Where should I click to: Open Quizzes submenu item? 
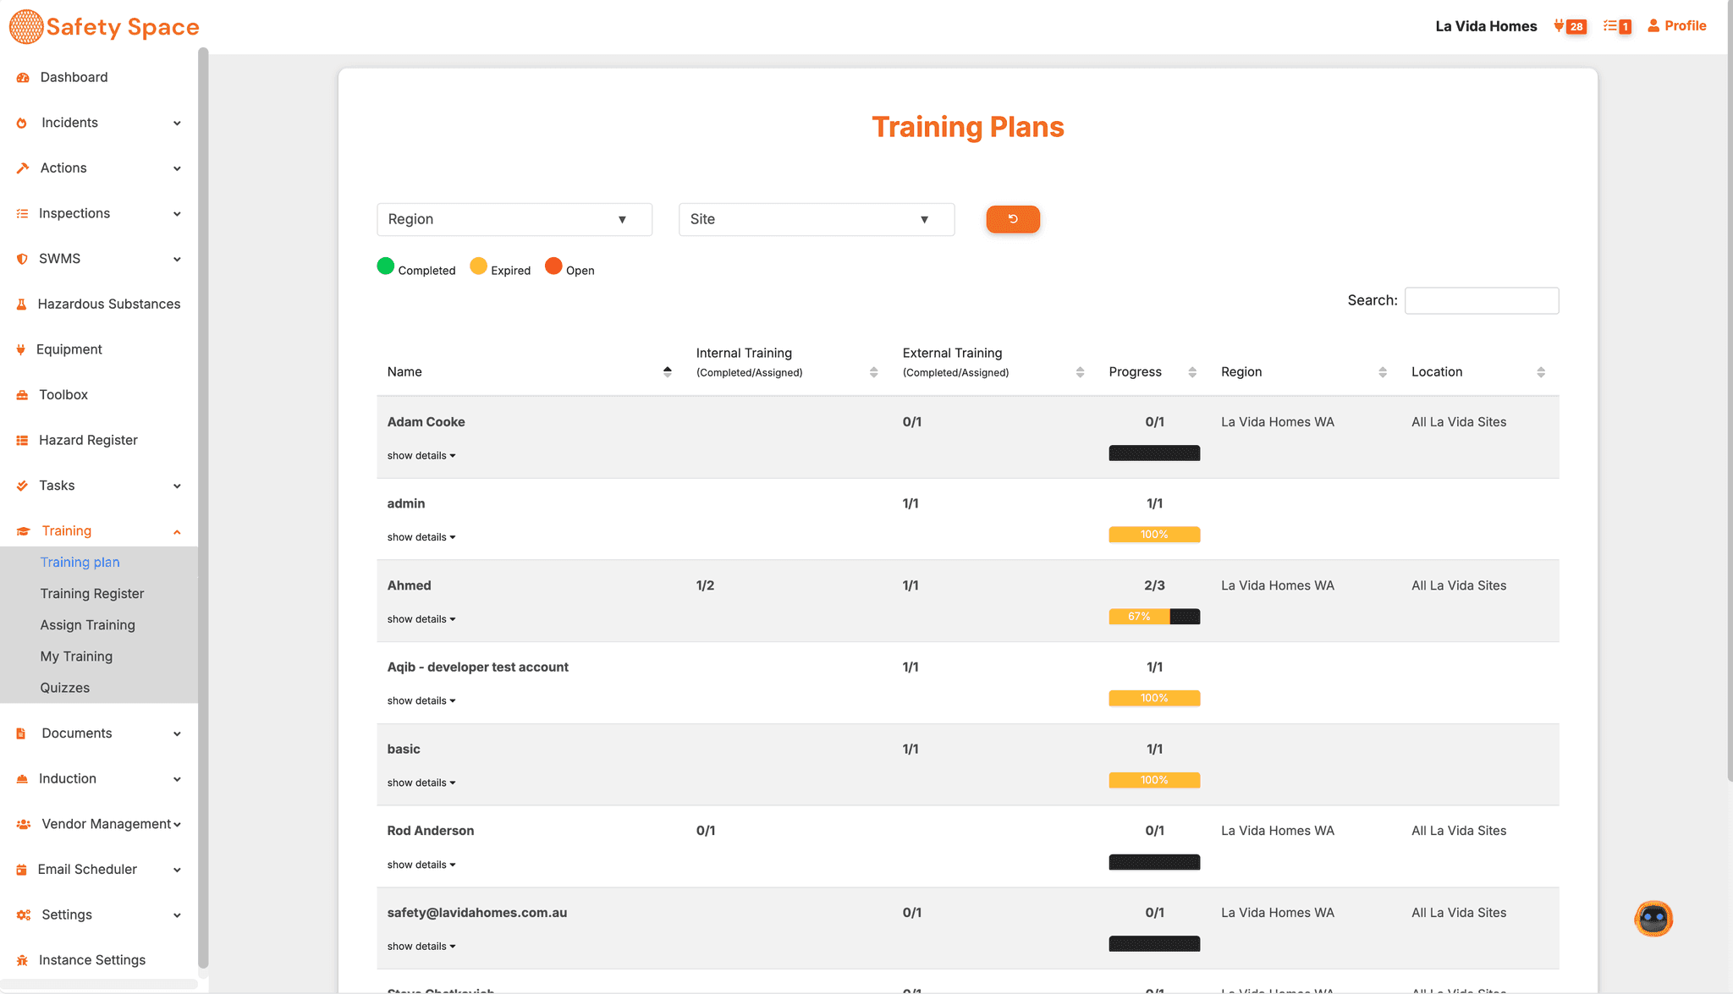(x=64, y=688)
